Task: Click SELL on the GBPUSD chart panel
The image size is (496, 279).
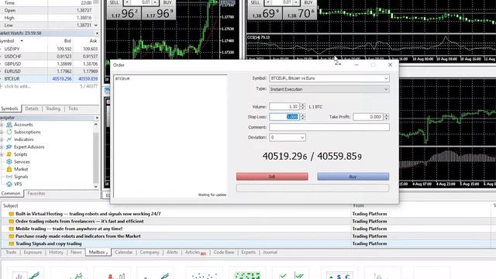Action: 255,2
